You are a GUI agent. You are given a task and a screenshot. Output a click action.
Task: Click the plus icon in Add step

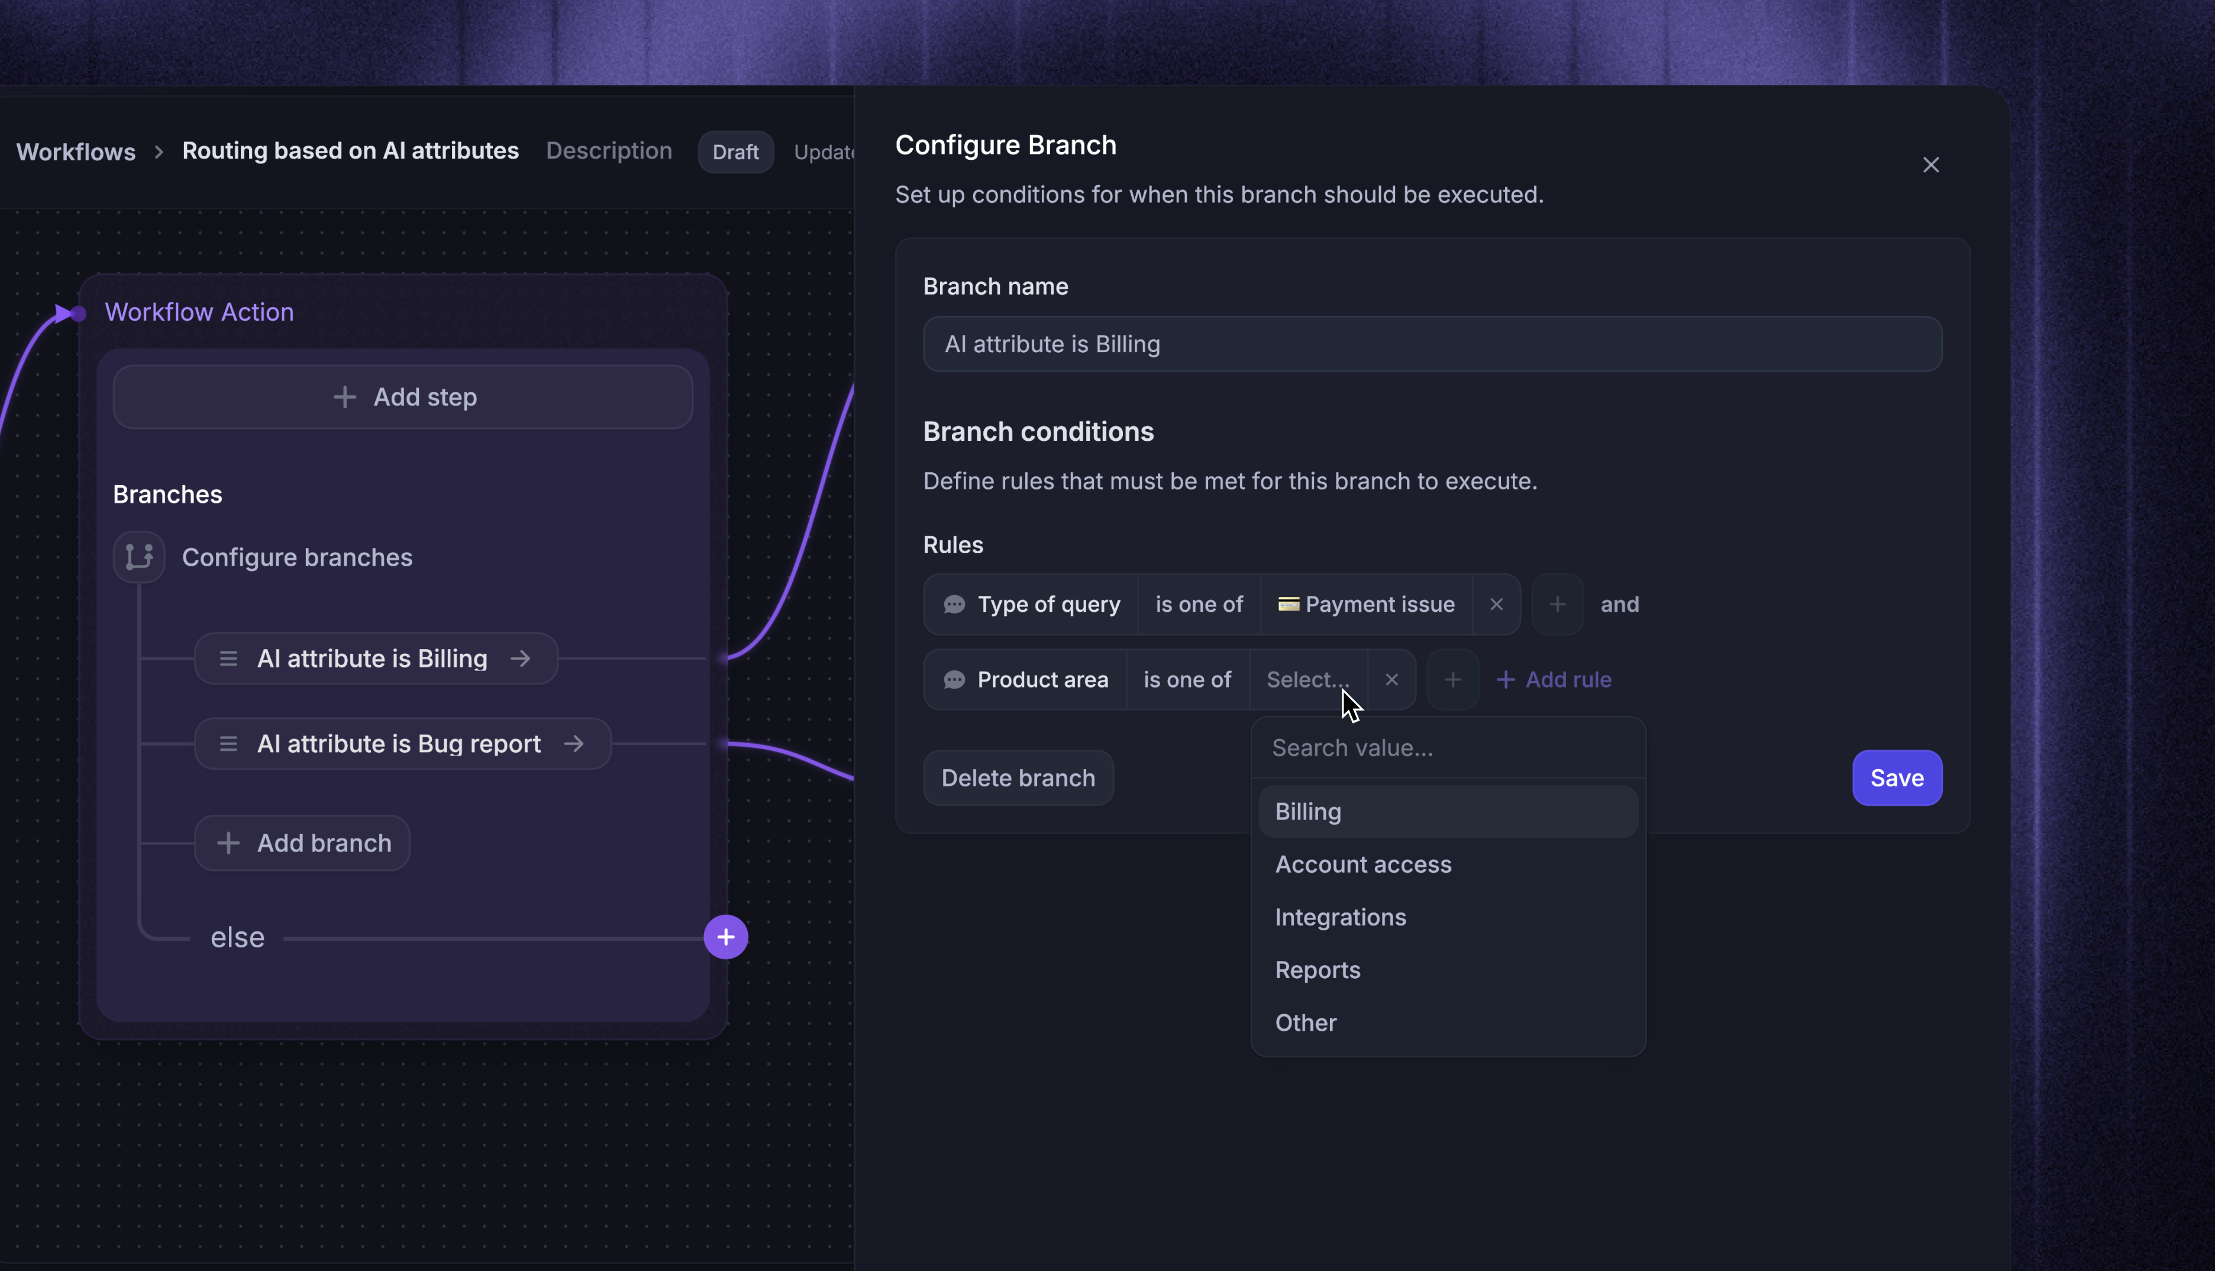[345, 397]
